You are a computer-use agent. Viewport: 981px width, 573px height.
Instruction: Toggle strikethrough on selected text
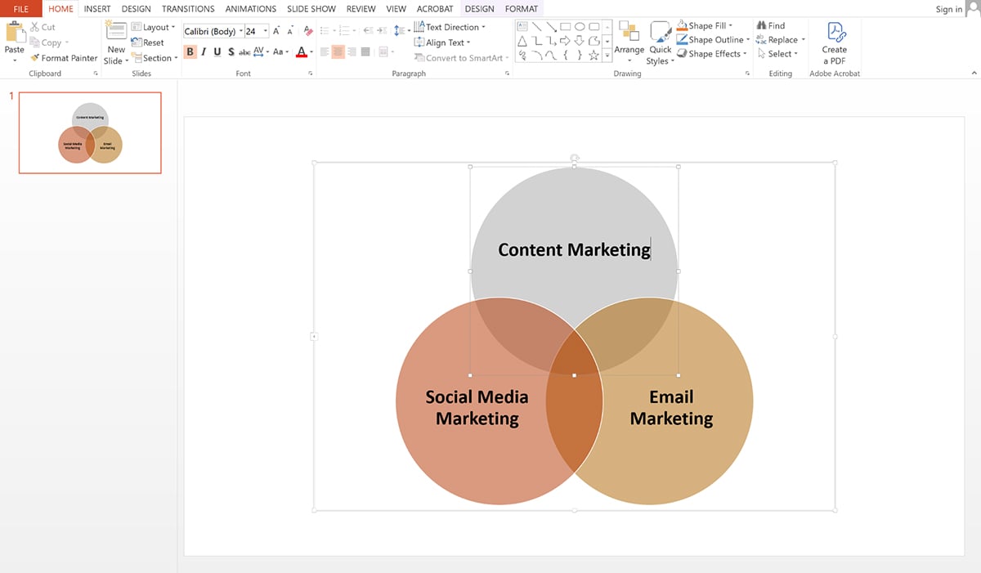243,51
